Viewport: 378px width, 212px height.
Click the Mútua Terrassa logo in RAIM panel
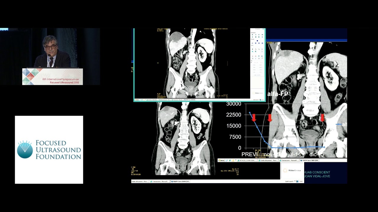click(x=258, y=93)
